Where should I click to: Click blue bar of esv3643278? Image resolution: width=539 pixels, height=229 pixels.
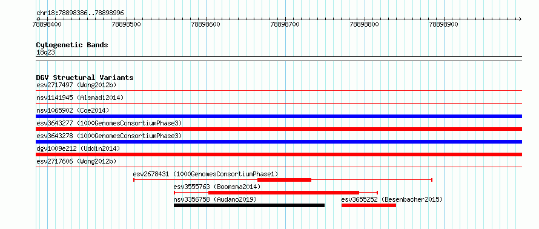point(279,142)
